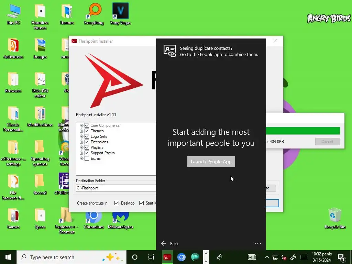Launch the Everything search shortcut

(x=94, y=13)
